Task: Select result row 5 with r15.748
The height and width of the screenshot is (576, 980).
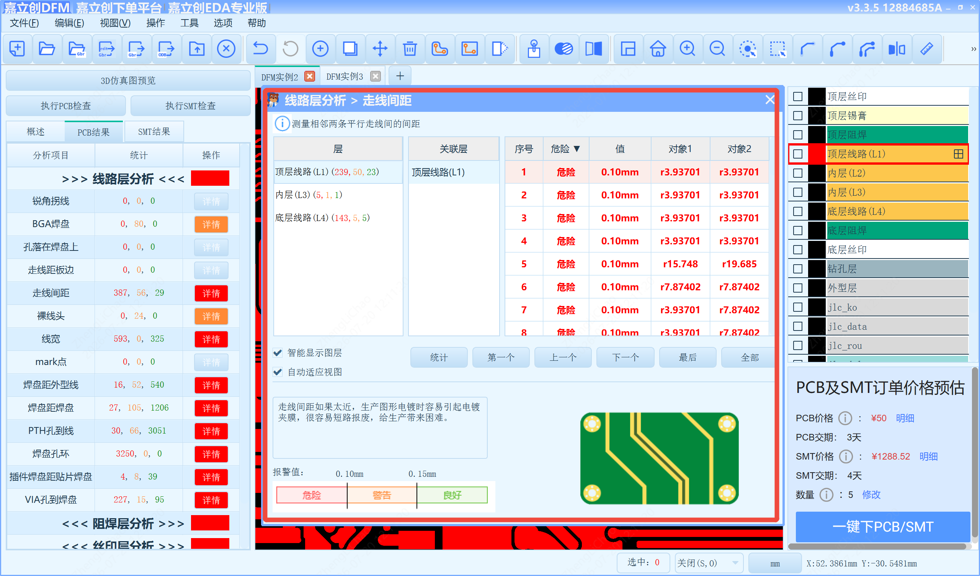Action: [637, 264]
